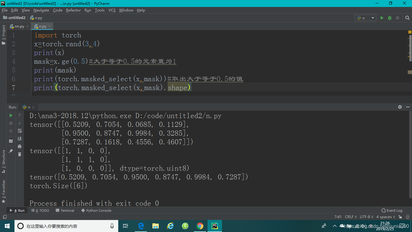412x232 pixels.
Task: Open the Event Log
Action: [392, 211]
